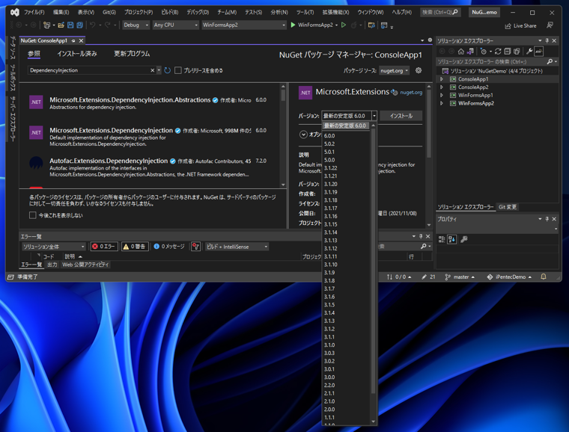Click the feedback person icon top right
This screenshot has height=432, width=569.
click(x=550, y=25)
